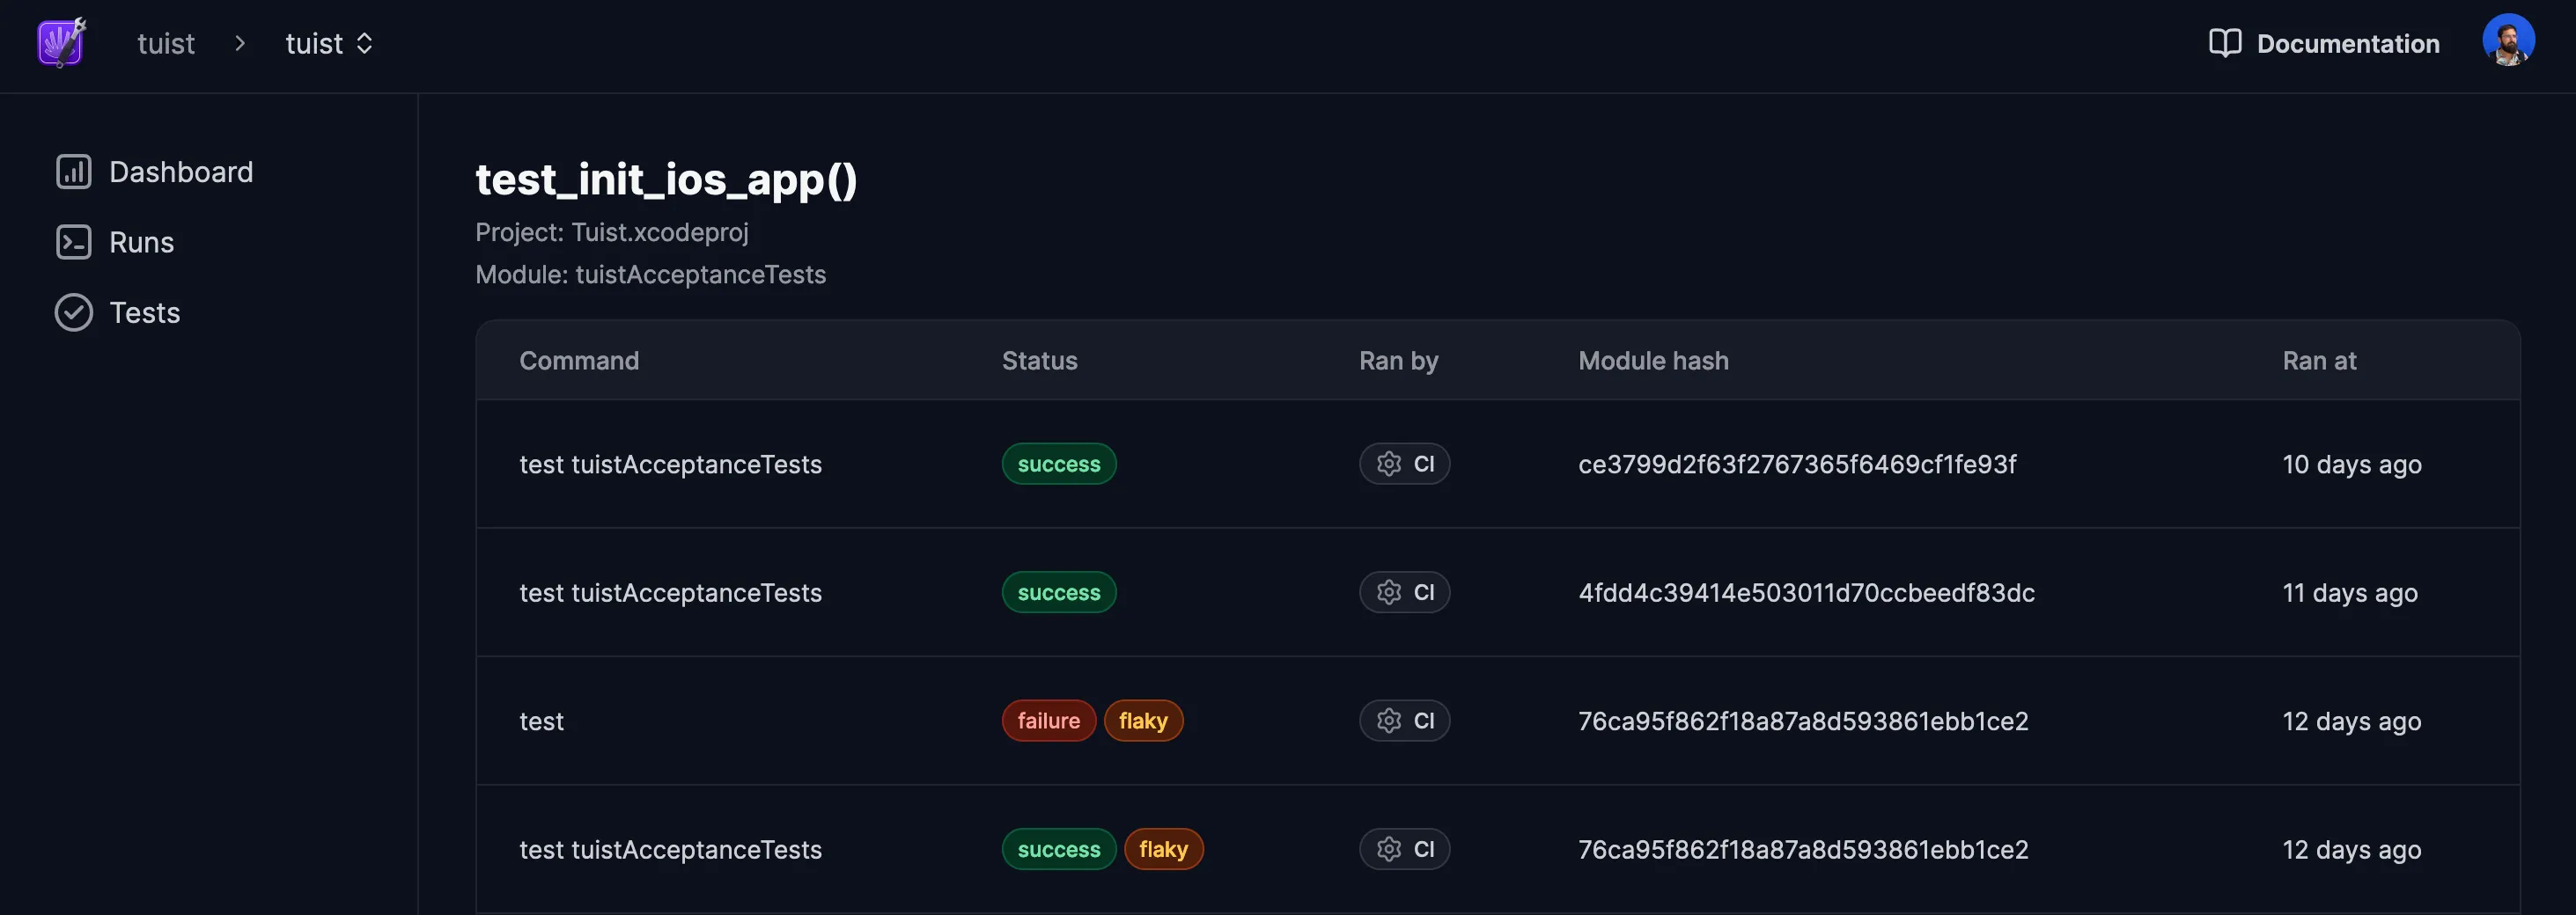Click the Status column header

click(1039, 361)
